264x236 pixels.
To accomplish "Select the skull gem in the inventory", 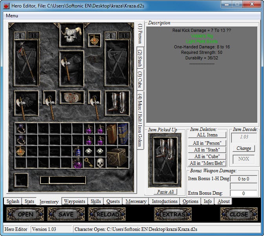I will point(100,162).
